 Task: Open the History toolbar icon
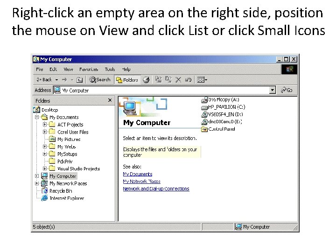pyautogui.click(x=146, y=80)
